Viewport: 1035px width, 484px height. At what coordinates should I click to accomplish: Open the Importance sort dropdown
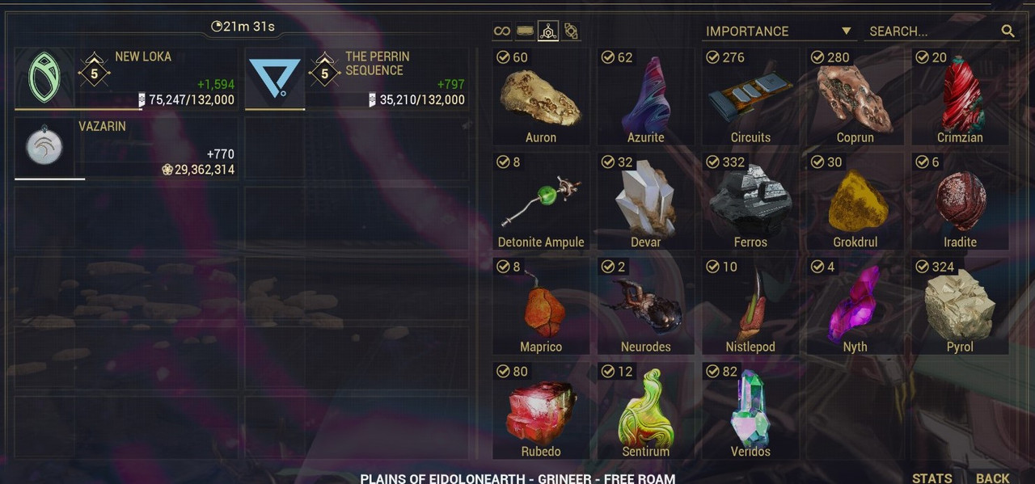tap(778, 32)
